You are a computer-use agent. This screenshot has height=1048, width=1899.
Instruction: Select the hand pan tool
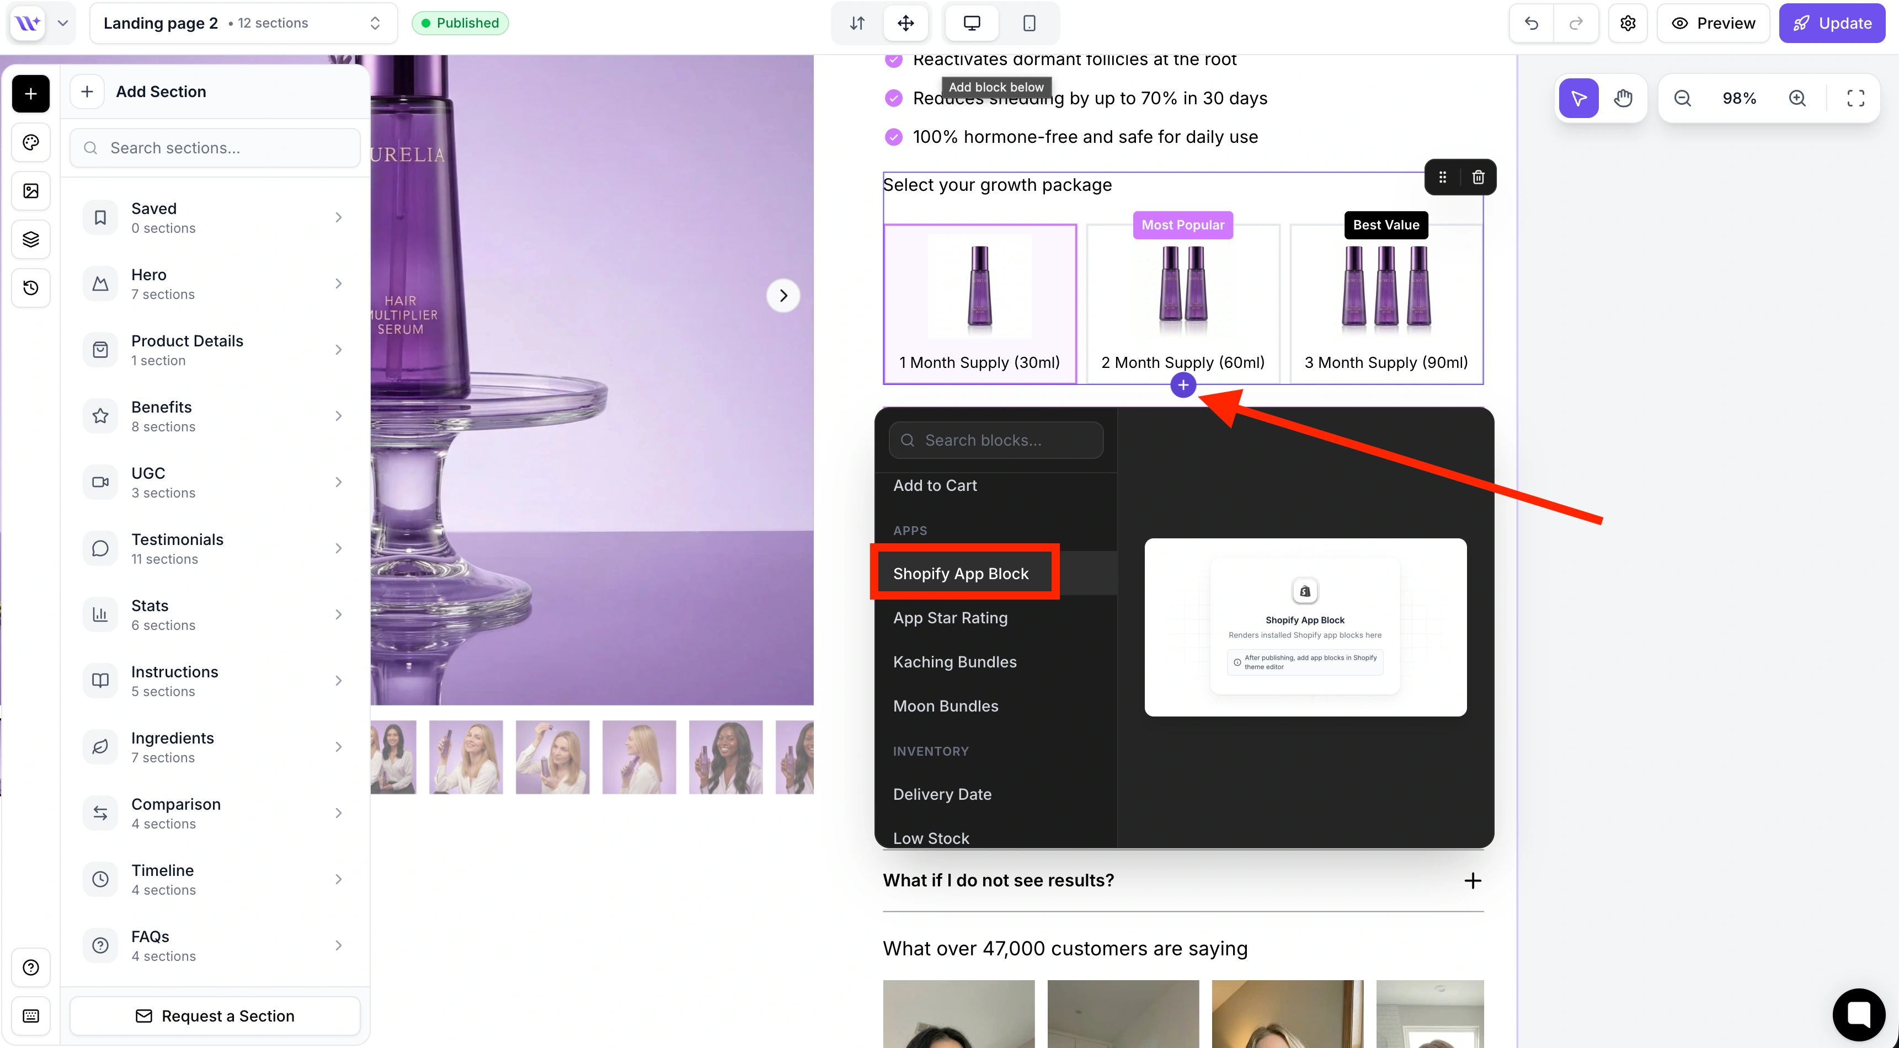pyautogui.click(x=1625, y=97)
